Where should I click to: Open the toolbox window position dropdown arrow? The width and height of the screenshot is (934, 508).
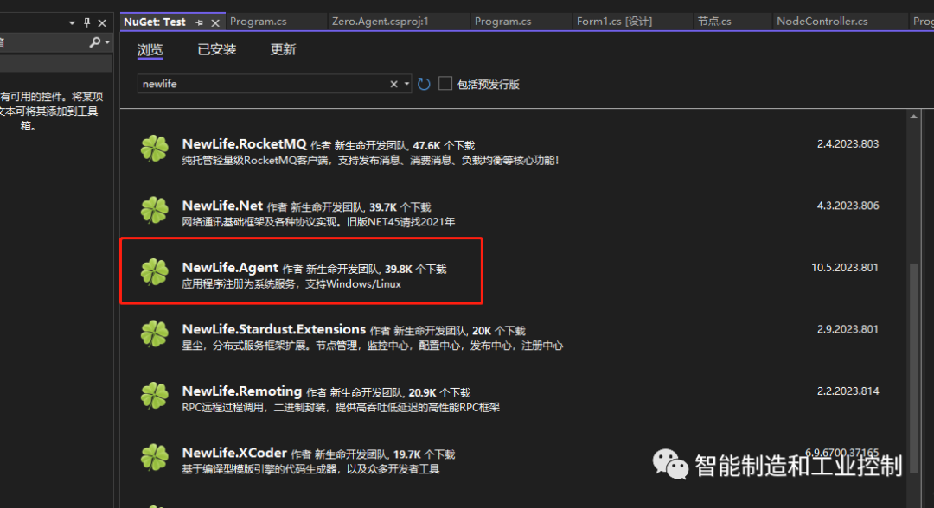(73, 23)
